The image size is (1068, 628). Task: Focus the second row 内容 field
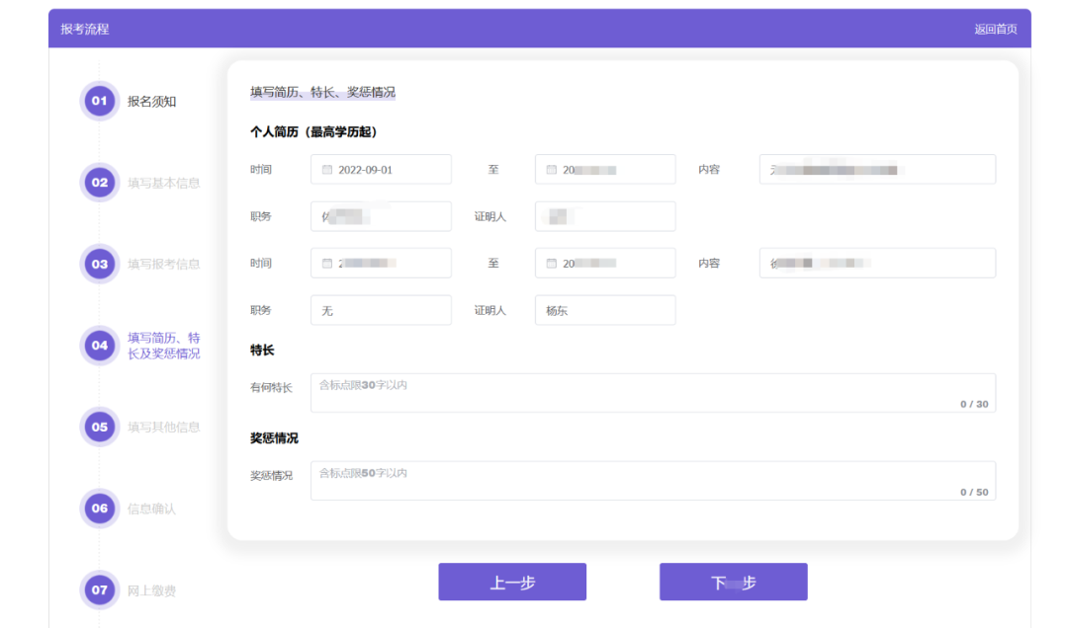[877, 264]
